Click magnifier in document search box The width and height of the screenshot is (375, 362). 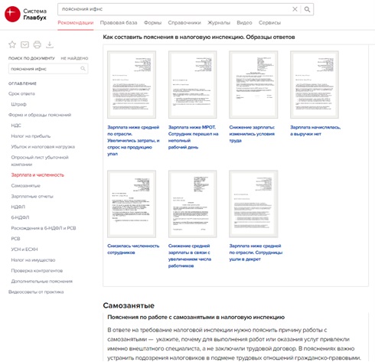point(83,69)
